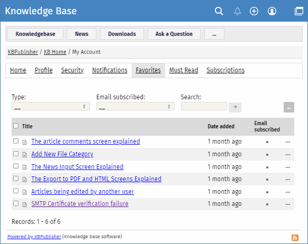308x244 pixels.
Task: Open Articles being edited by another user
Action: pyautogui.click(x=83, y=192)
